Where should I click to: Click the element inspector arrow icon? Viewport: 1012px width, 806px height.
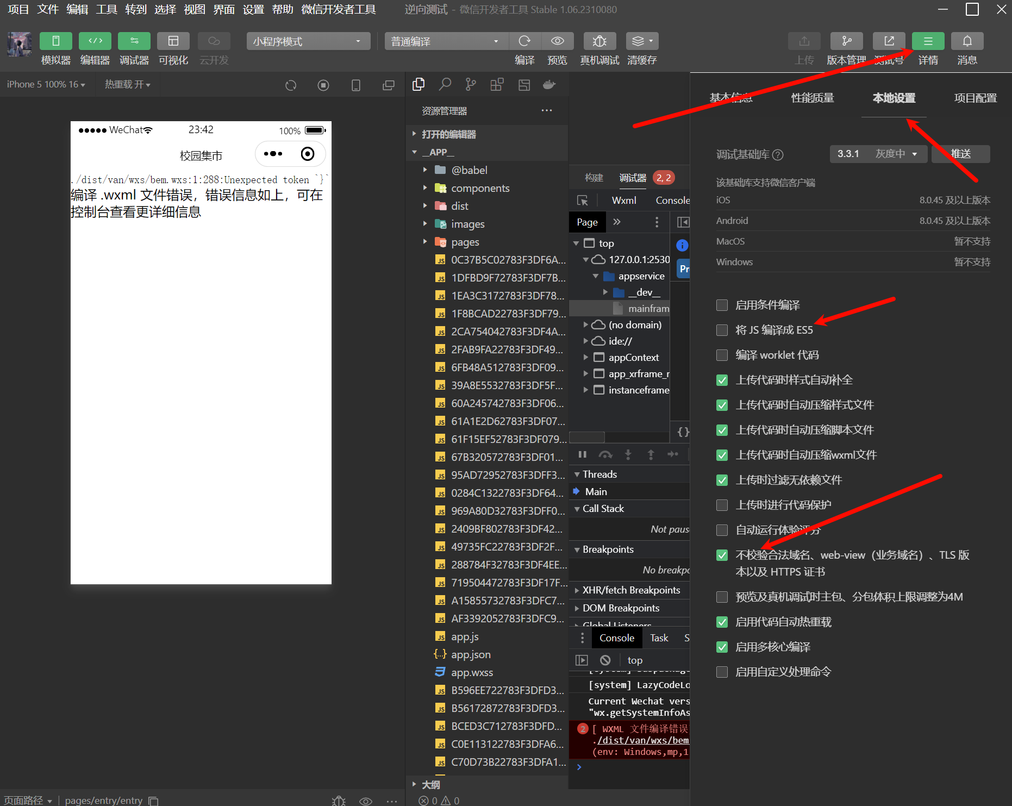tap(582, 201)
